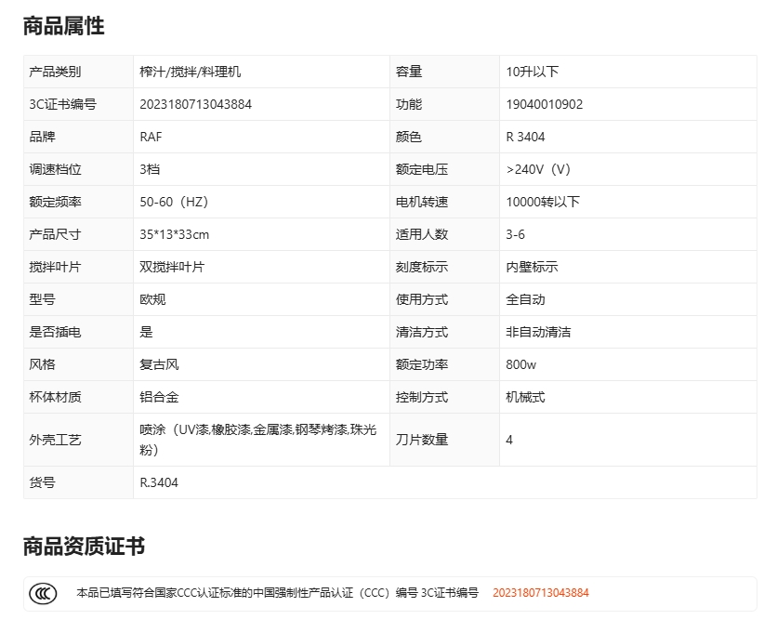Click the 产品类别 label cell
The width and height of the screenshot is (777, 633).
tap(78, 72)
